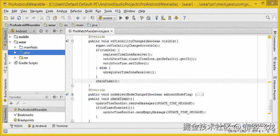Expand the mobile module node
The width and height of the screenshot is (280, 136).
tap(10, 37)
